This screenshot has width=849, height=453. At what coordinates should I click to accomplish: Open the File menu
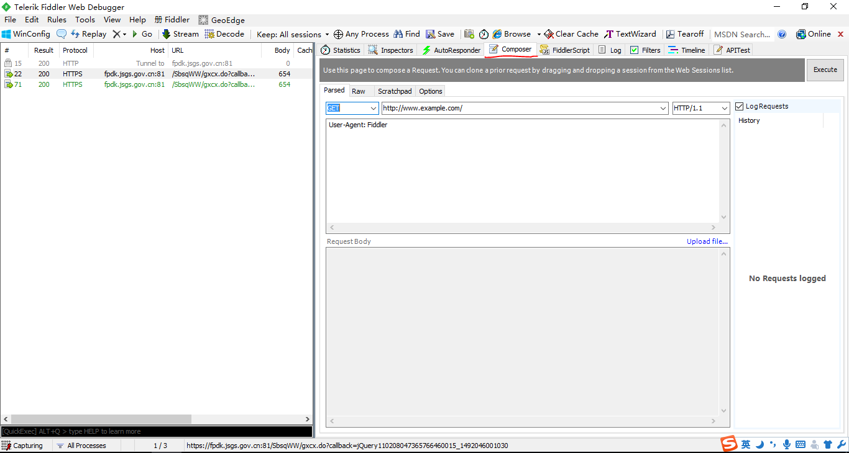[10, 20]
